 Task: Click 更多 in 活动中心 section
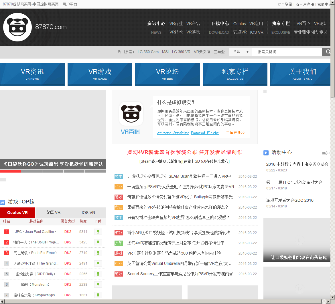[326, 153]
